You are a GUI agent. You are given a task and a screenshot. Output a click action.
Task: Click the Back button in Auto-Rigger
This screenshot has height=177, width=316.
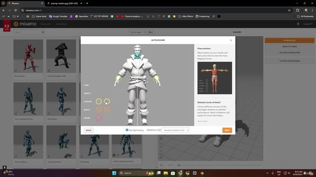88,130
